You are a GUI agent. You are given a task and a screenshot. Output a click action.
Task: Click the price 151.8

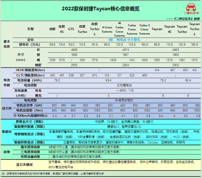click(82, 45)
